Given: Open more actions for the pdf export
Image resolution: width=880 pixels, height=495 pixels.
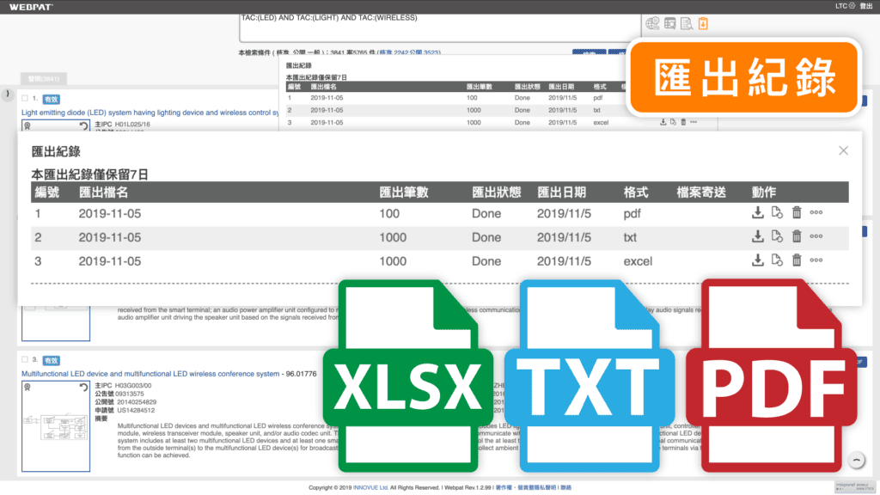Looking at the screenshot, I should [816, 213].
